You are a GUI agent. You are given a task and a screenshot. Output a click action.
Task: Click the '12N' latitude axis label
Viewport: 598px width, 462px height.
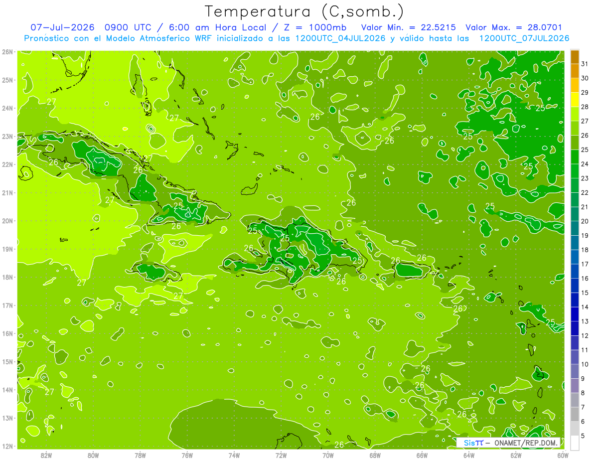(x=7, y=446)
